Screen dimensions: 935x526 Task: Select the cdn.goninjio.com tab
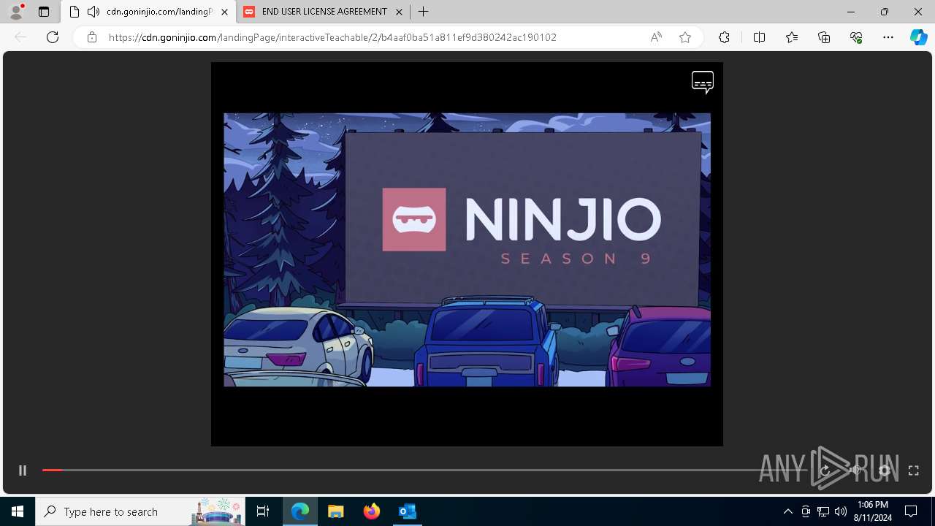pyautogui.click(x=149, y=12)
